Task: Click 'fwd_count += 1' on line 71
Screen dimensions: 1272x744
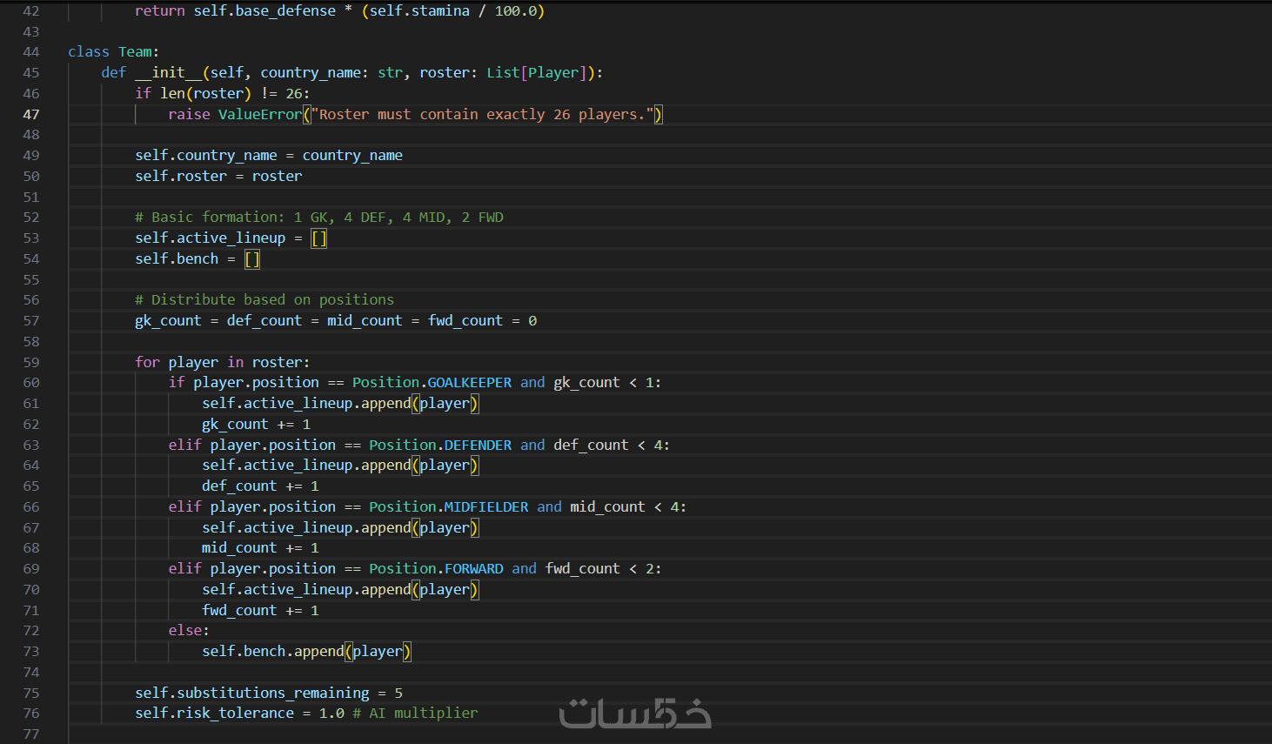Action: [261, 611]
